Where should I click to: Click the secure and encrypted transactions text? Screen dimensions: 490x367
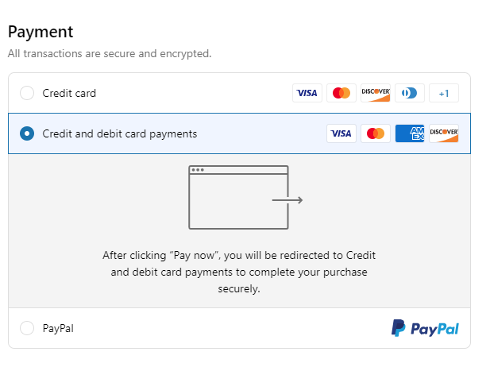[x=110, y=54]
